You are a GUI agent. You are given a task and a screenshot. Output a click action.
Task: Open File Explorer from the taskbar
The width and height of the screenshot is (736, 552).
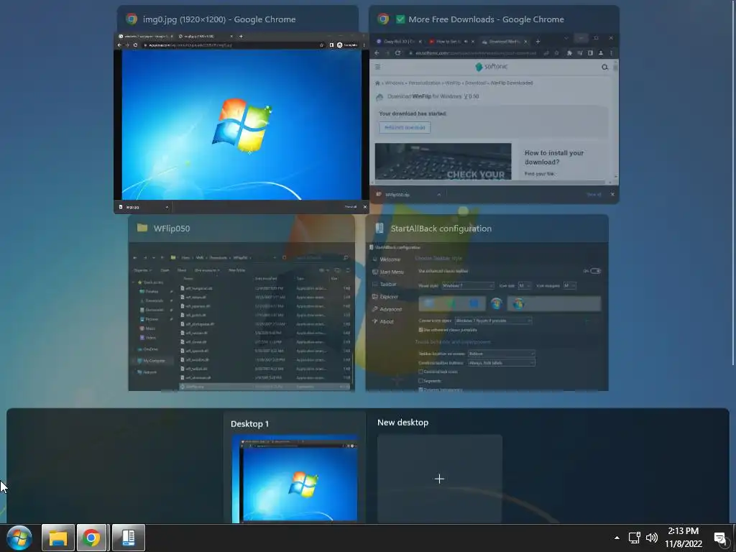pyautogui.click(x=58, y=538)
